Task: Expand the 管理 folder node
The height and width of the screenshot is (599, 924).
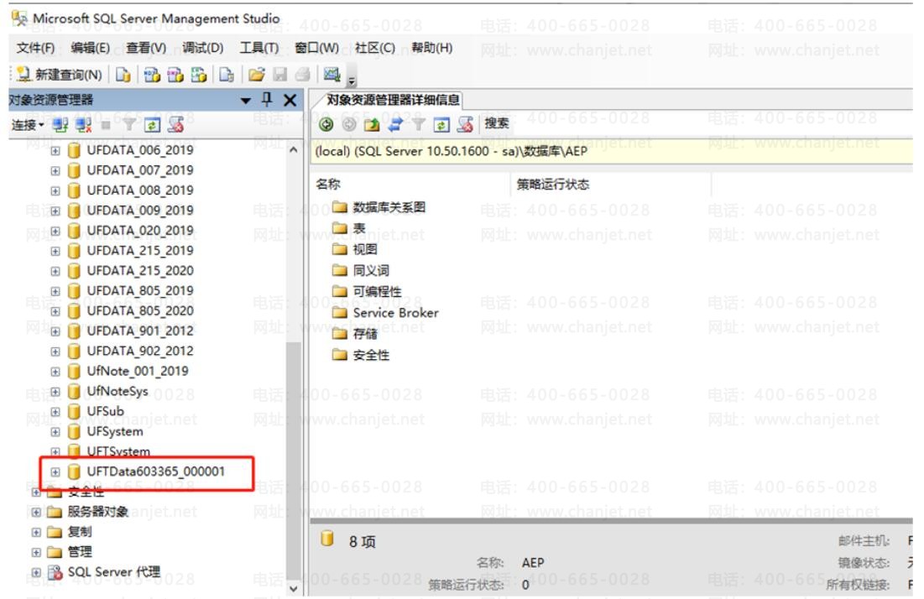Action: [36, 552]
